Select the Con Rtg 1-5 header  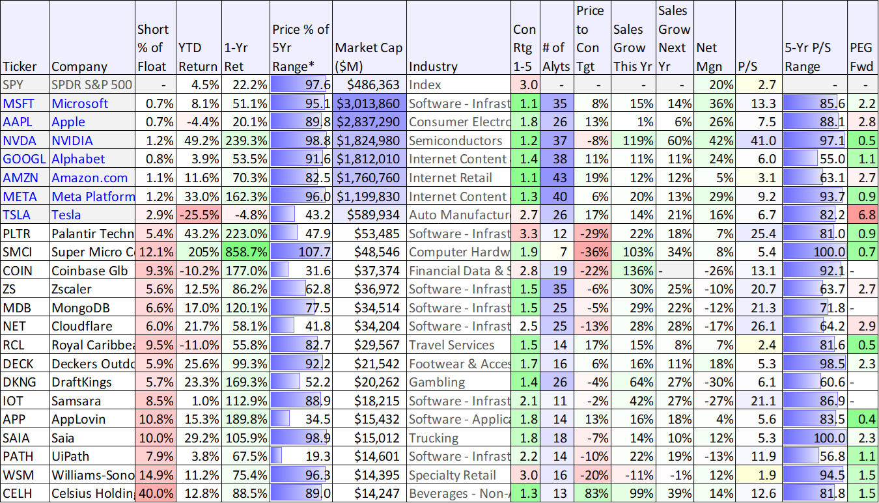[525, 38]
